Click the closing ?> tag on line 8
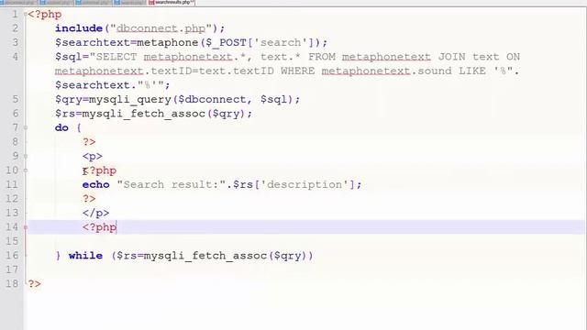This screenshot has width=587, height=330. point(89,142)
